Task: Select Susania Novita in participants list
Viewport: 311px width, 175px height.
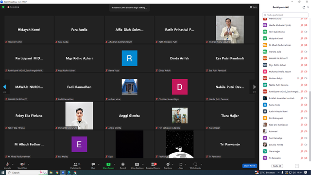Action: 285,145
